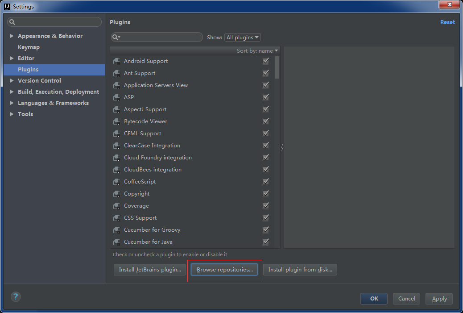Screen dimensions: 463x313
Task: Expand the Appearance & Behavior arrow
Action: coord(12,36)
